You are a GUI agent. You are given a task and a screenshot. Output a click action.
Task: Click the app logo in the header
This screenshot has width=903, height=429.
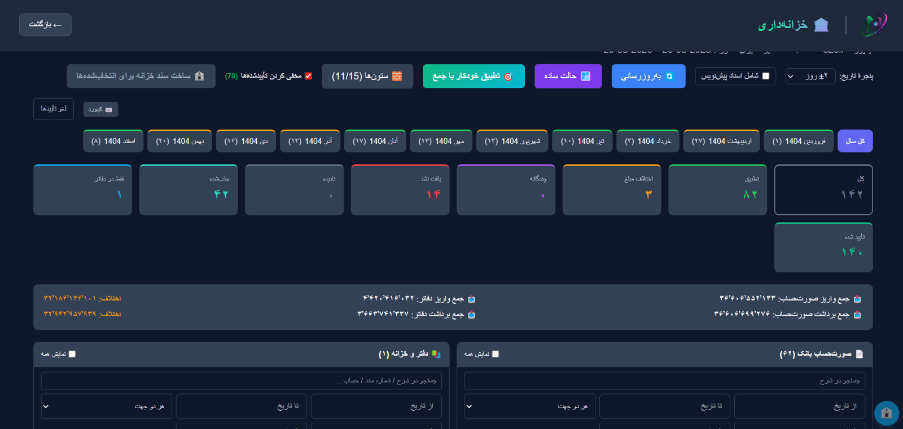[x=874, y=25]
